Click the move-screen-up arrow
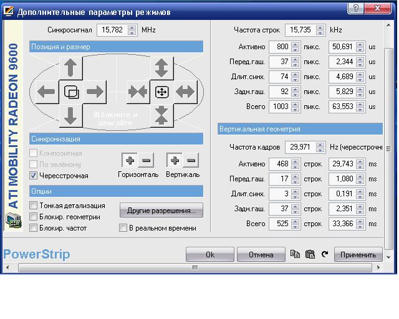Image resolution: width=399 pixels, height=319 pixels. 70,67
